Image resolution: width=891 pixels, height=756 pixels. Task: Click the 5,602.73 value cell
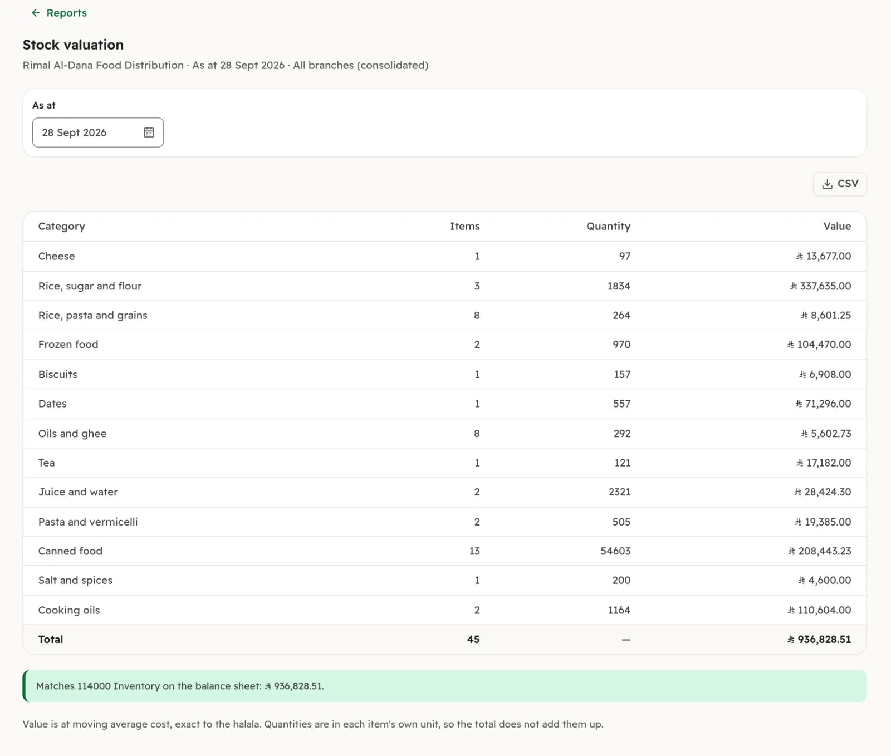click(825, 433)
